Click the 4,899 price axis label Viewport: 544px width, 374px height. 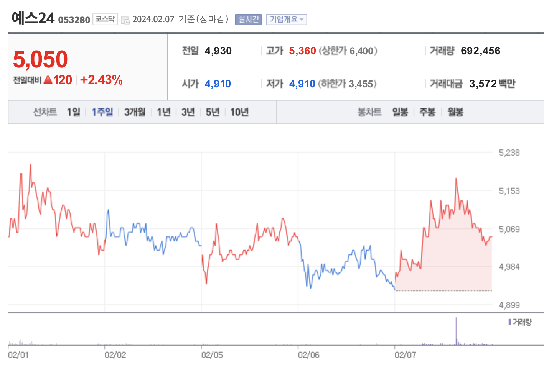point(509,305)
